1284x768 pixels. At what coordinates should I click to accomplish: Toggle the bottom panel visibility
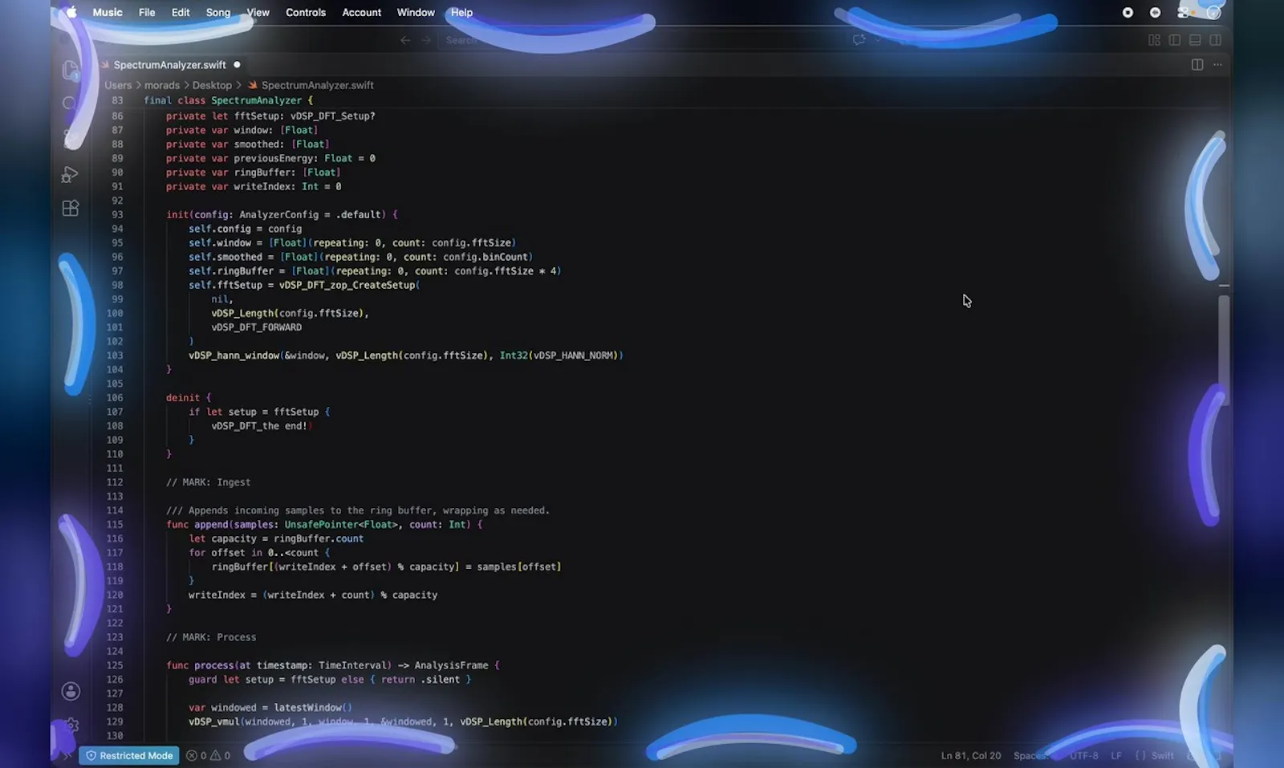(1195, 39)
